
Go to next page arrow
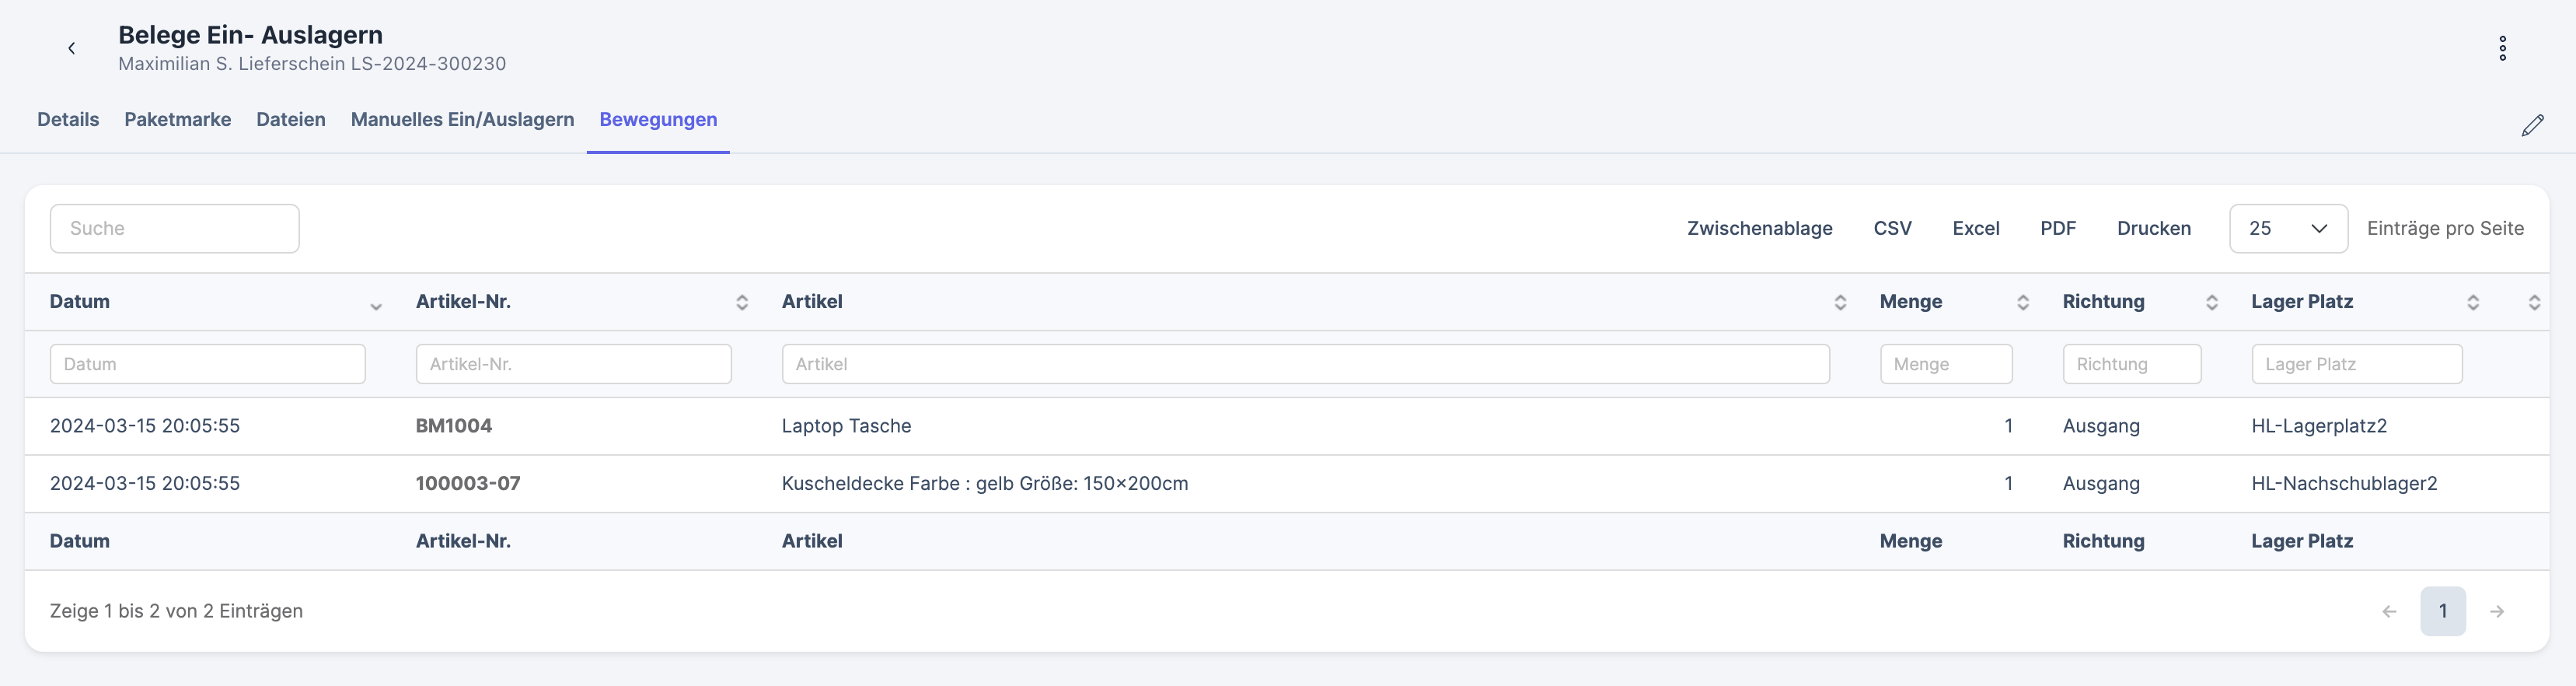(2496, 611)
